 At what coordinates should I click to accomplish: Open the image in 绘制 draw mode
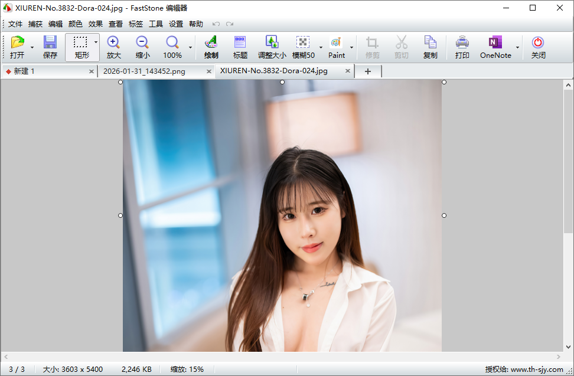210,47
